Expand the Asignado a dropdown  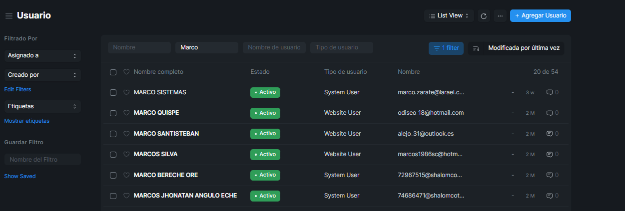point(42,56)
